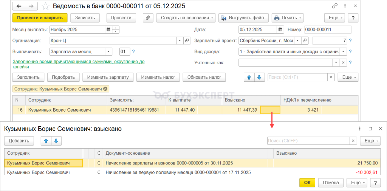Image resolution: width=387 pixels, height=191 pixels.
Task: Click Изменить налог
Action: click(158, 77)
